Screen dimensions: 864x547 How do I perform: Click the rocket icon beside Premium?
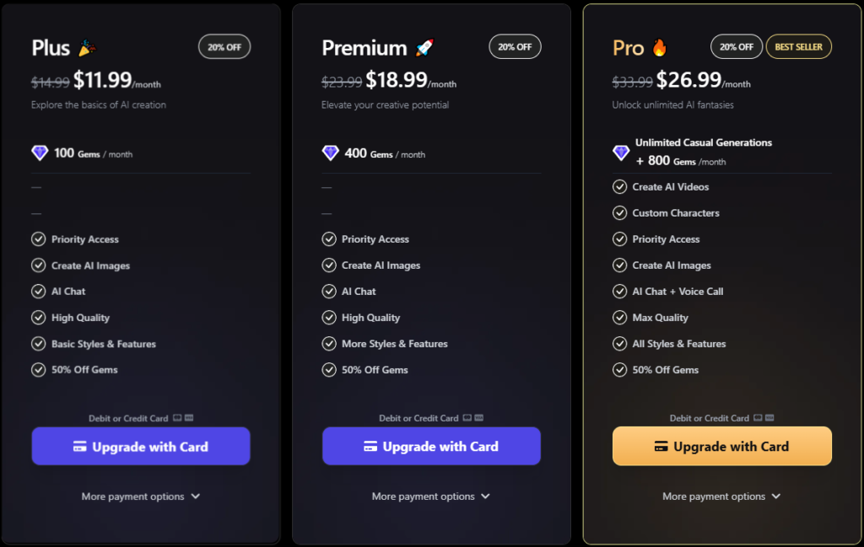(424, 48)
